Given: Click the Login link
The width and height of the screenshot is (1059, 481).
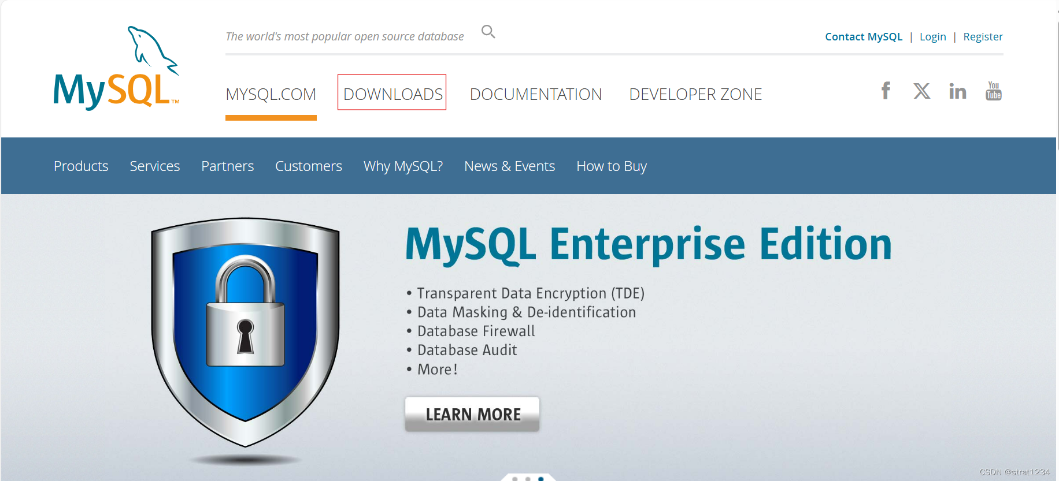Looking at the screenshot, I should (933, 37).
